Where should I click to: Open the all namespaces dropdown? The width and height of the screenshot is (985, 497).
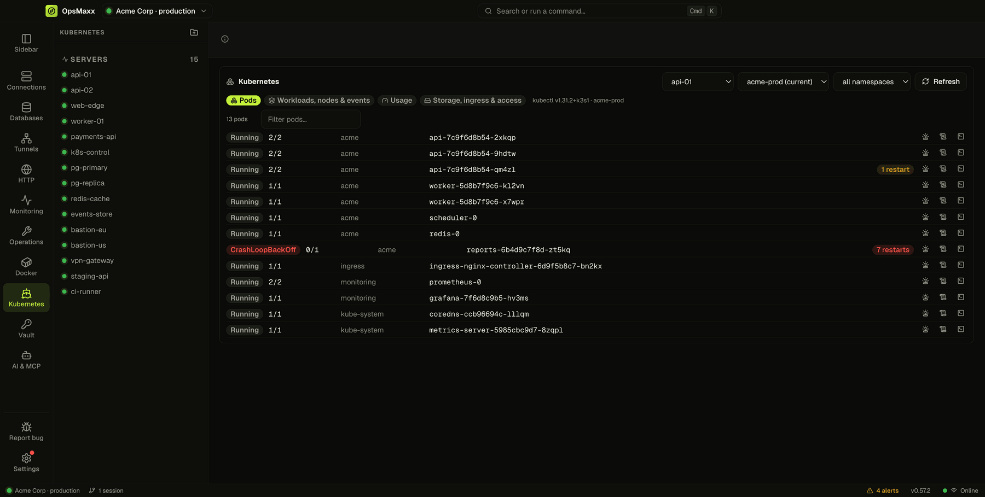tap(872, 81)
